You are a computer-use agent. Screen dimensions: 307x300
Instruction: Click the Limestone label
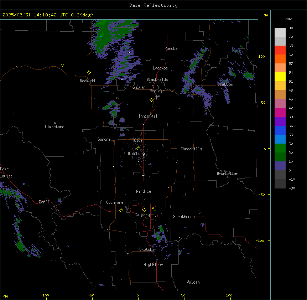point(54,127)
